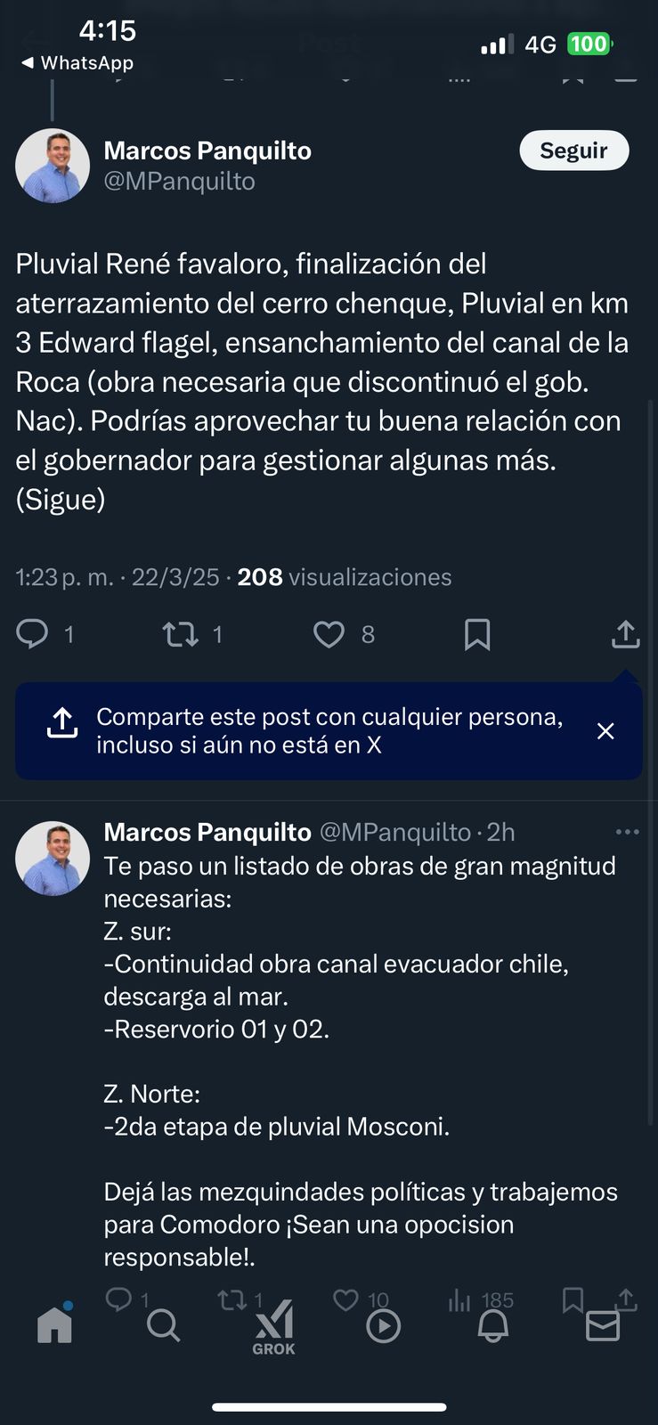
Task: Open the @MPanquilto handle on the main post
Action: 180,181
